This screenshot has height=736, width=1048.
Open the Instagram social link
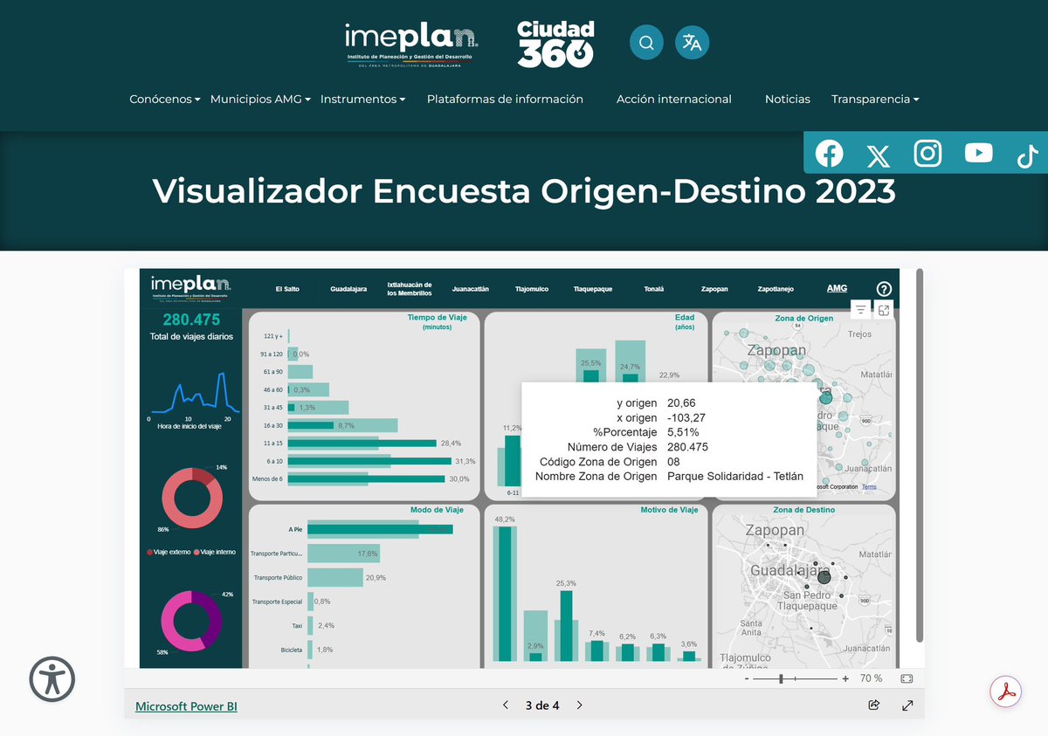pyautogui.click(x=927, y=154)
